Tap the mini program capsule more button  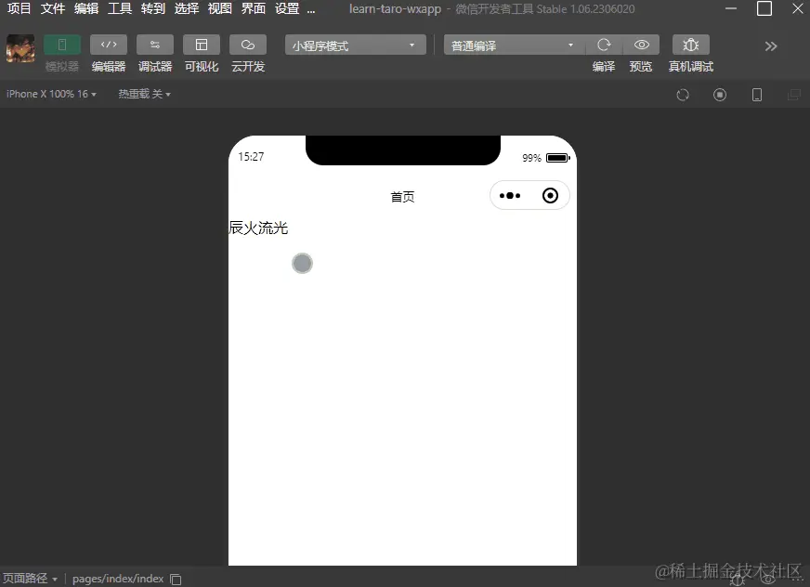click(x=509, y=195)
